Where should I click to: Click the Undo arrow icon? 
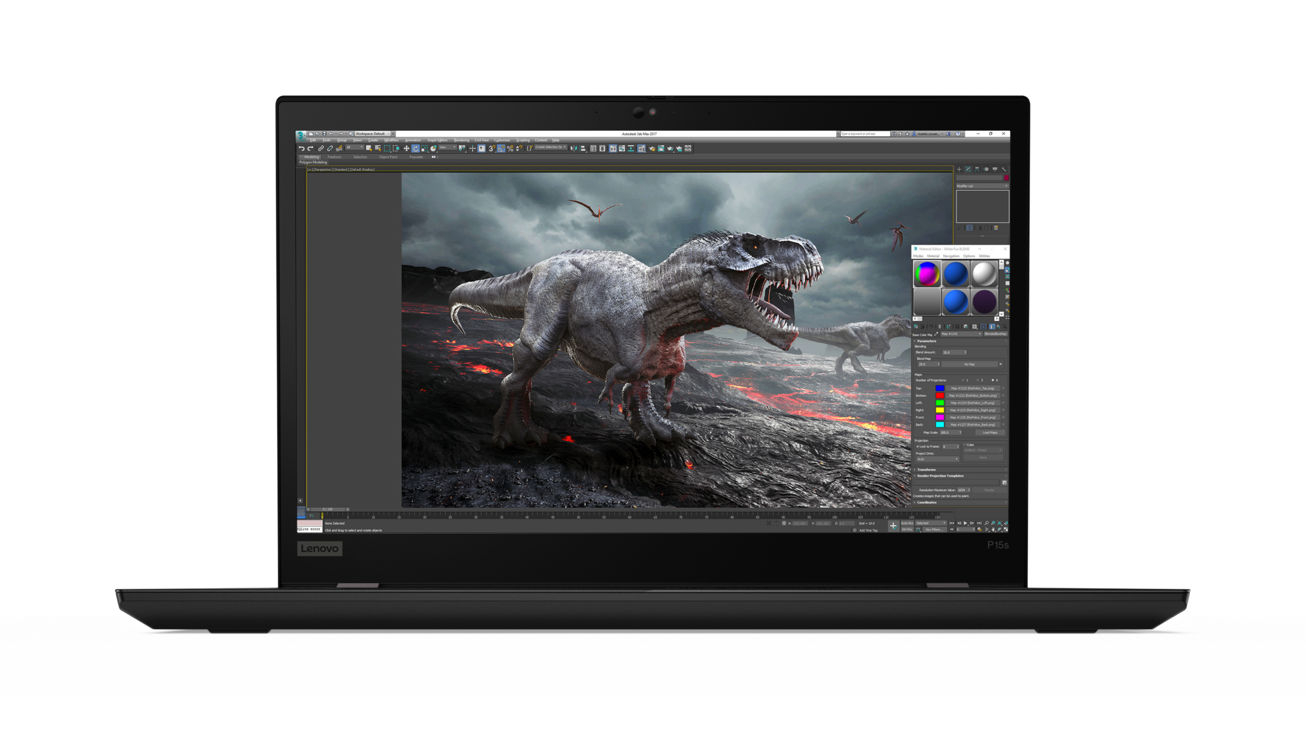pyautogui.click(x=301, y=149)
